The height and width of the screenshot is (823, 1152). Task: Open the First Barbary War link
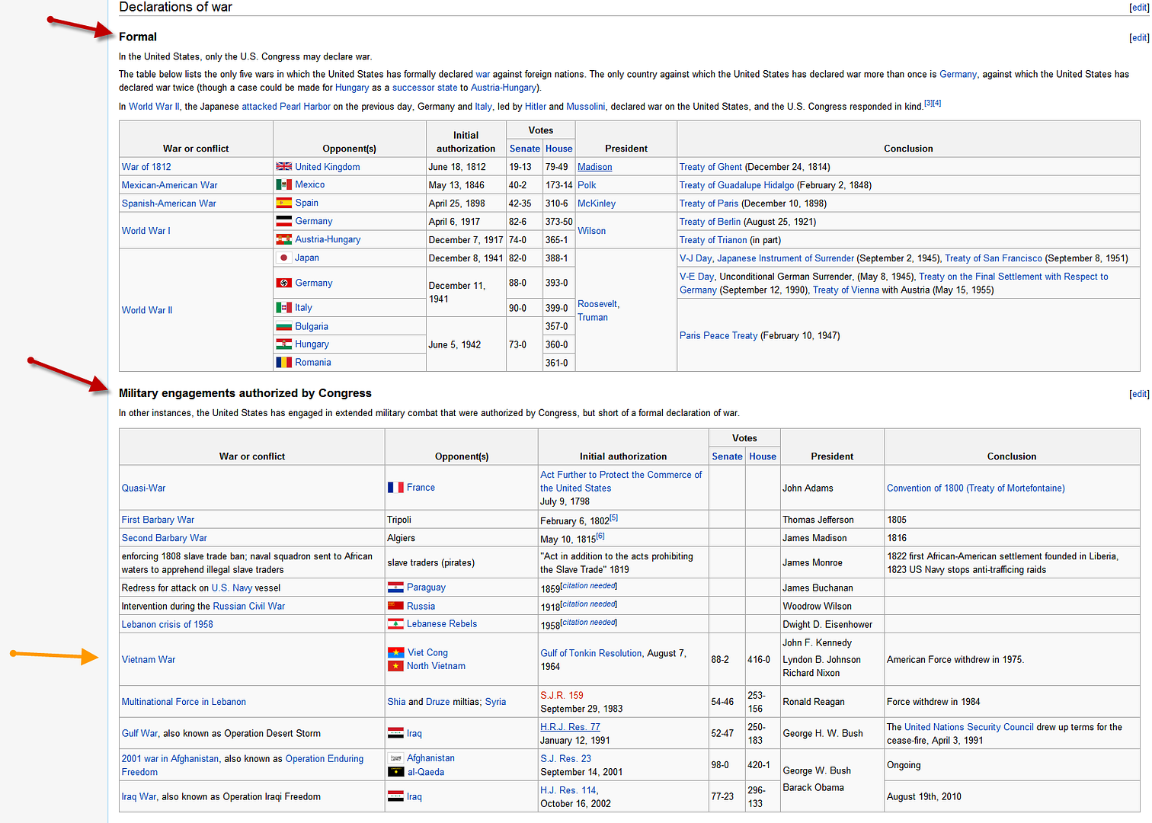pos(158,520)
